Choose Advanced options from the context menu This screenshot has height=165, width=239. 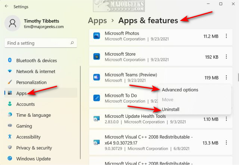[180, 90]
